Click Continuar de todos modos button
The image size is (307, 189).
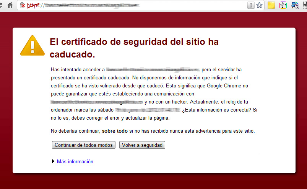[84, 145]
